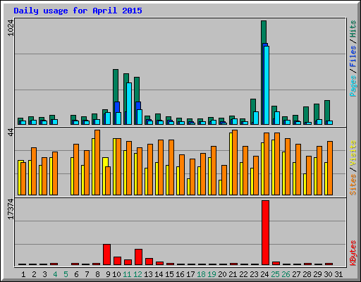Click the day 24 label on axis
This screenshot has width=361, height=282.
[264, 274]
